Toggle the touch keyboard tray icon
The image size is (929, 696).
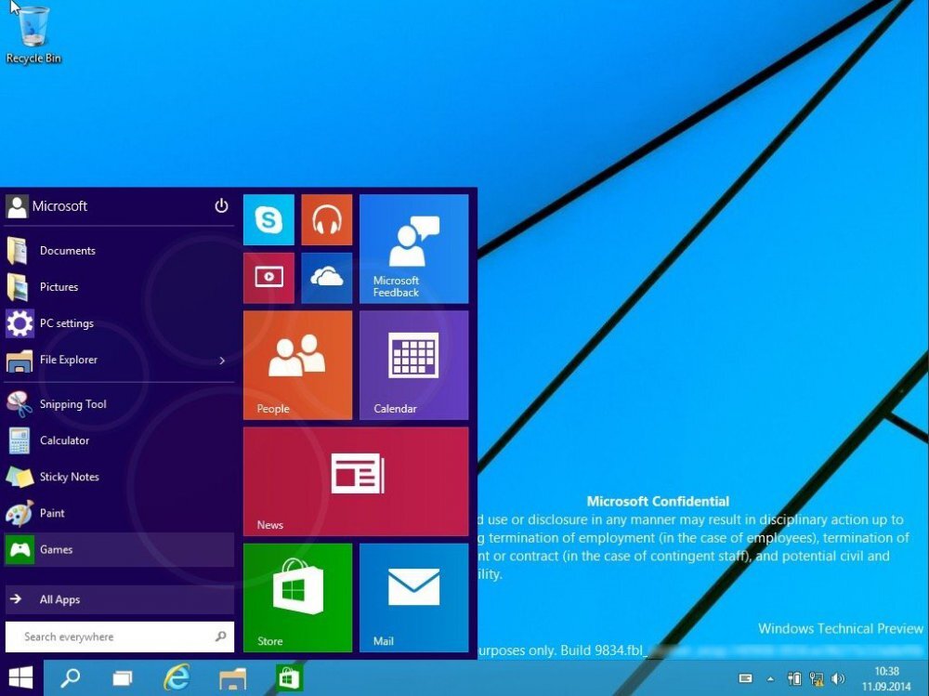[745, 678]
